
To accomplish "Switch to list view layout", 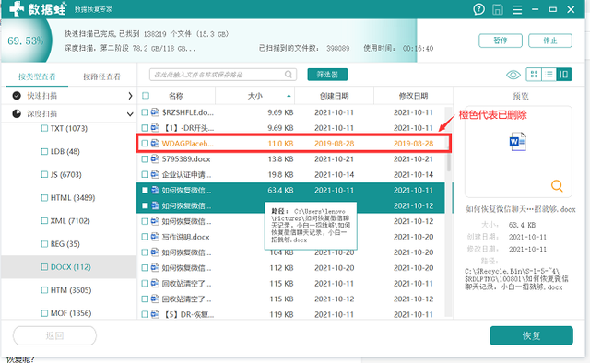I will click(549, 75).
